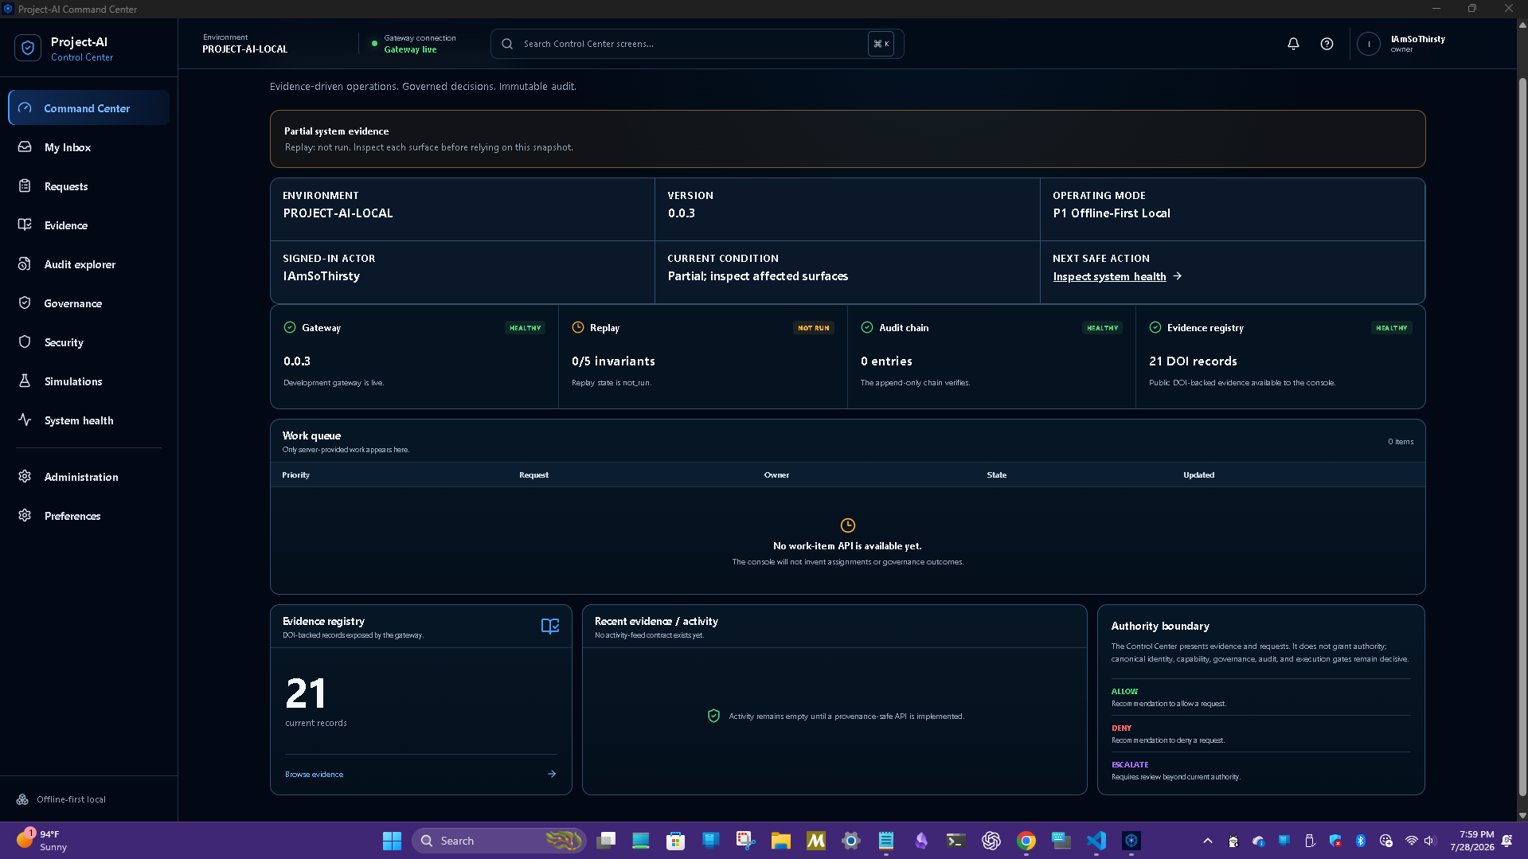Click the 0 entries audit chain value

click(886, 361)
